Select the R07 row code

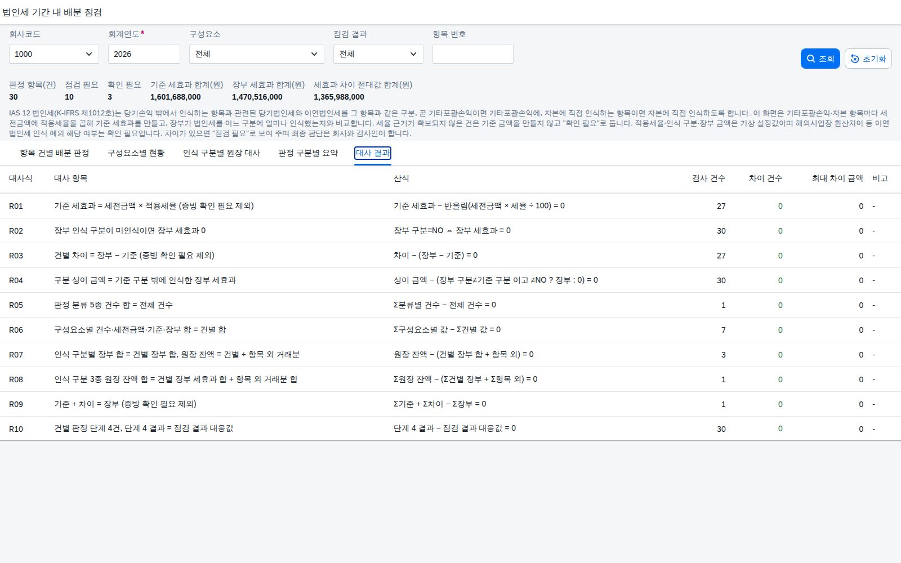pos(16,355)
